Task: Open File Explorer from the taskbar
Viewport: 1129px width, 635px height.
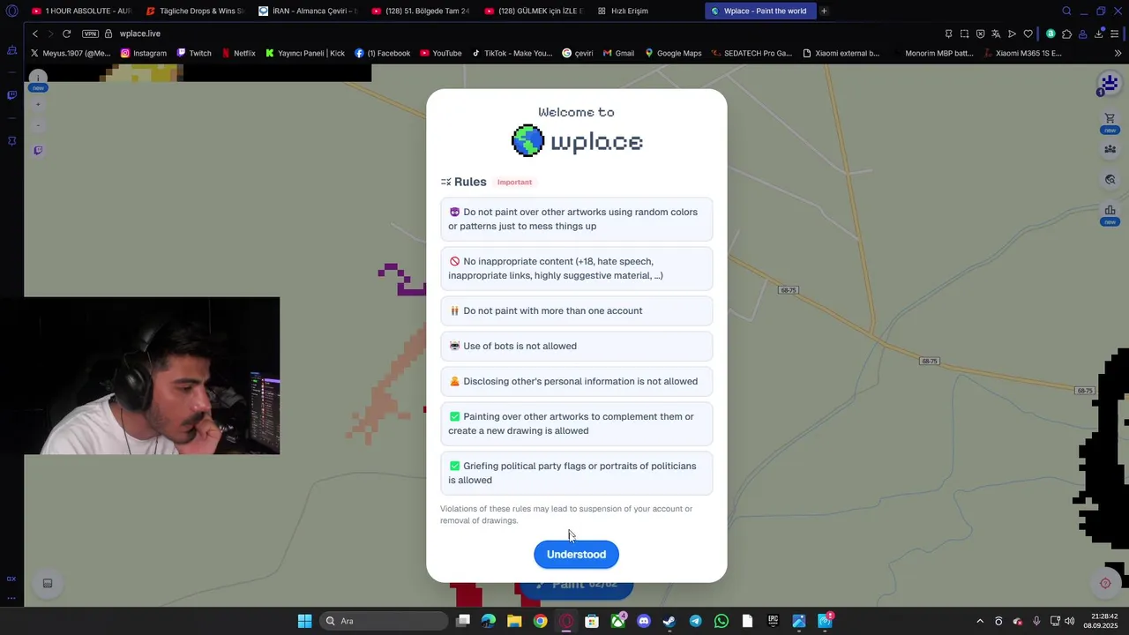Action: [x=514, y=621]
